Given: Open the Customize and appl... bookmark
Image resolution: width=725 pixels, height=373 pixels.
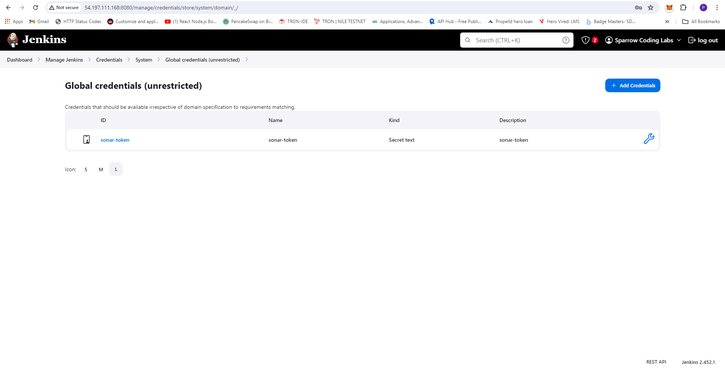Looking at the screenshot, I should (133, 22).
